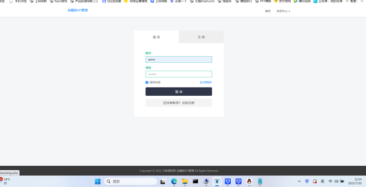This screenshot has height=187, width=366.
Task: Click the Windows taskbar search box
Action: pyautogui.click(x=131, y=181)
